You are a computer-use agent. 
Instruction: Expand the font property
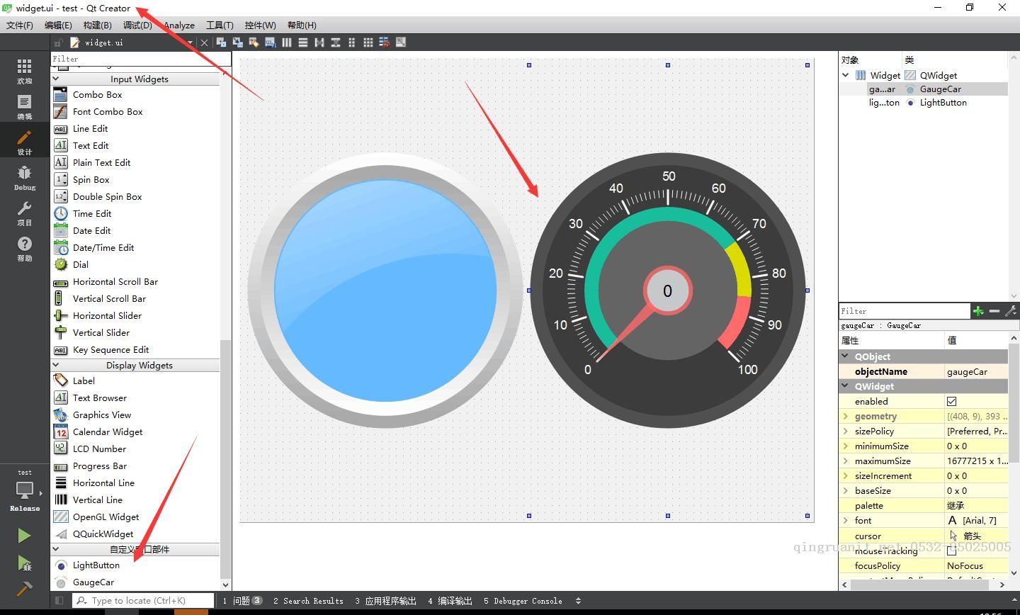coord(846,520)
